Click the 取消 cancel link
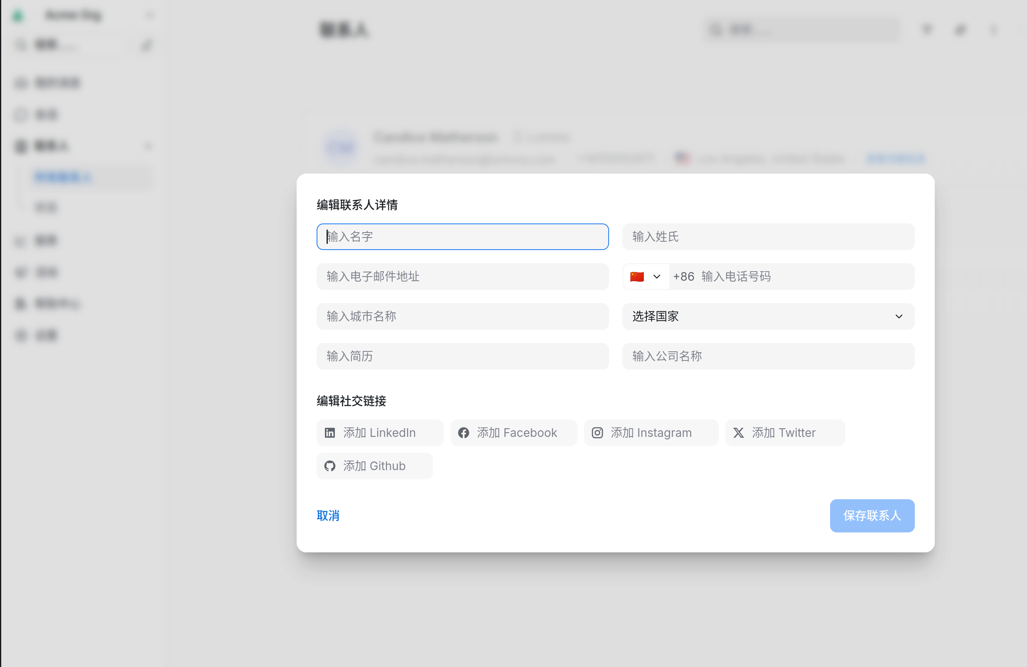This screenshot has height=667, width=1027. point(328,515)
